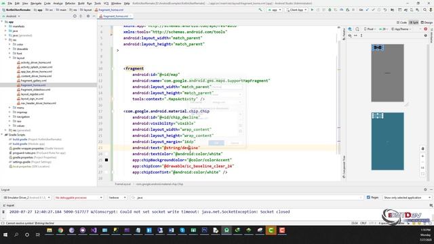Open the Edit menu
This screenshot has width=434, height=244.
point(17,3)
